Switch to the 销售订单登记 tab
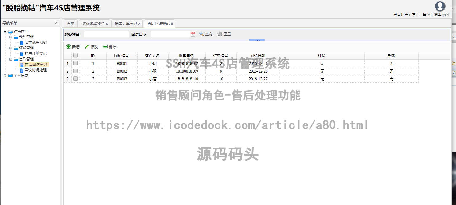The width and height of the screenshot is (456, 205). 126,24
